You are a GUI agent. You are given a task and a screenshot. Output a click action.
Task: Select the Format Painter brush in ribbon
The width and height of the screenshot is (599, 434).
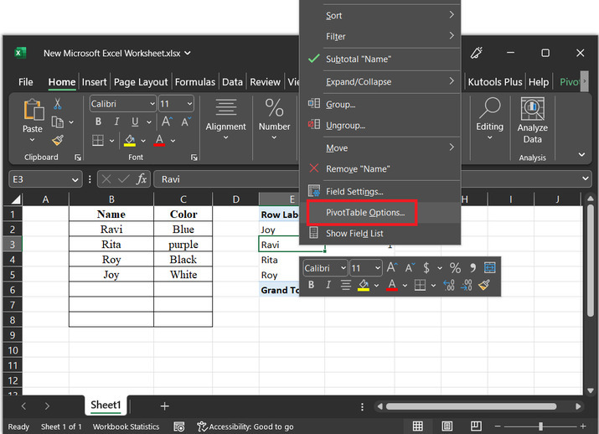[58, 141]
